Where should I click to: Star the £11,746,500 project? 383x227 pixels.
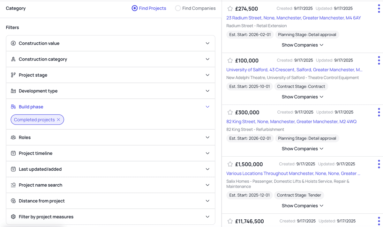point(230,221)
